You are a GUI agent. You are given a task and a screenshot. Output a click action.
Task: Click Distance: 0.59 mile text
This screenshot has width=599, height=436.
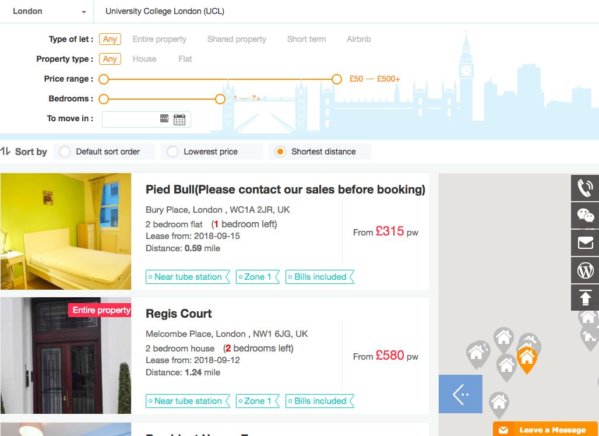(183, 248)
